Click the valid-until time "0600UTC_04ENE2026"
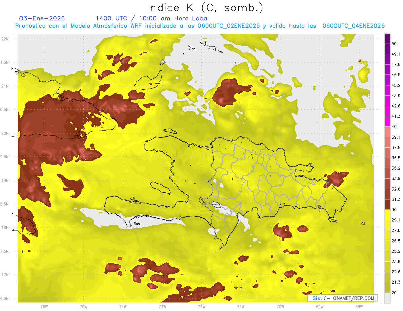This screenshot has height=311, width=403. [353, 26]
